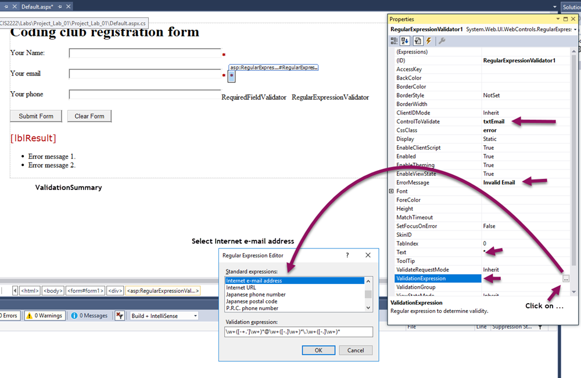Image resolution: width=581 pixels, height=378 pixels.
Task: Show Events using lightning bolt icon
Action: 429,41
